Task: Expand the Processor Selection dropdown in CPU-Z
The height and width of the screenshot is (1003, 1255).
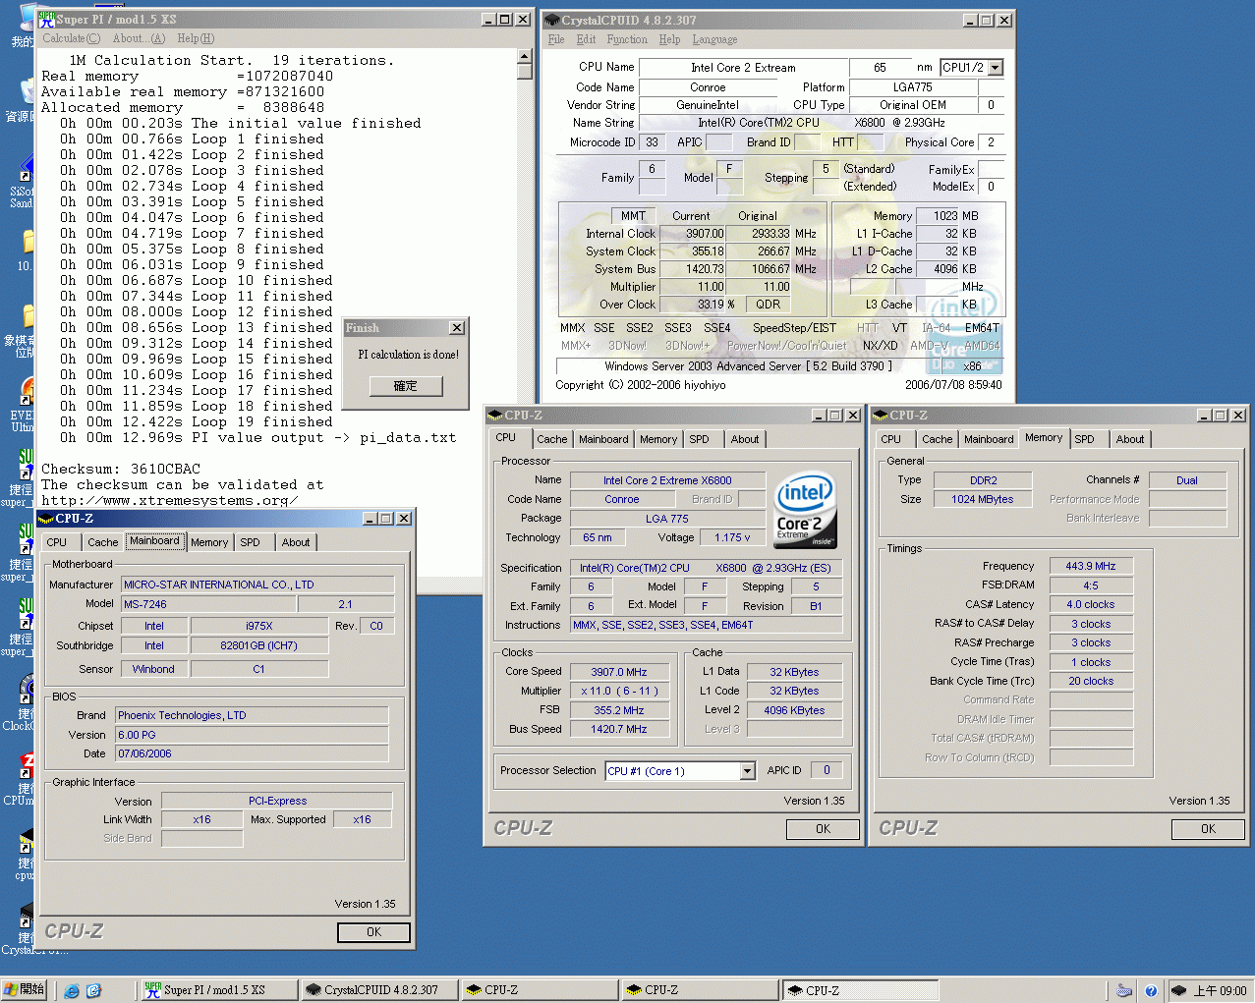Action: [747, 771]
